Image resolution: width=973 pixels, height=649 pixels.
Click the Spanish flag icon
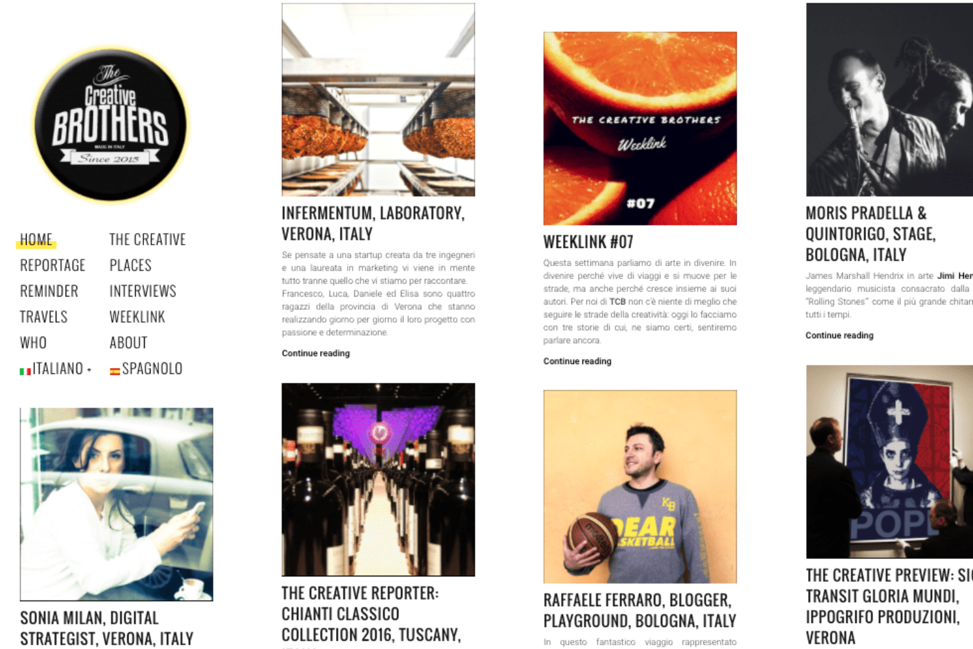(x=115, y=371)
